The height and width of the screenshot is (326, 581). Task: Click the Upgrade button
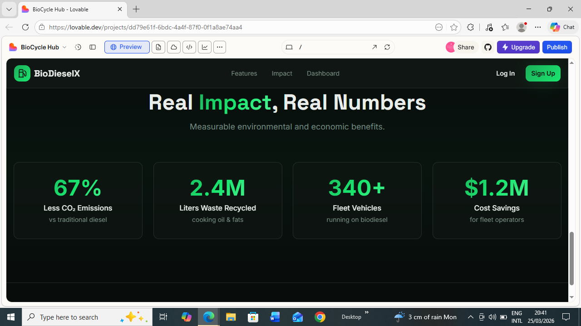point(518,47)
